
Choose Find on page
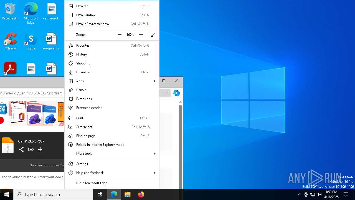point(112,136)
